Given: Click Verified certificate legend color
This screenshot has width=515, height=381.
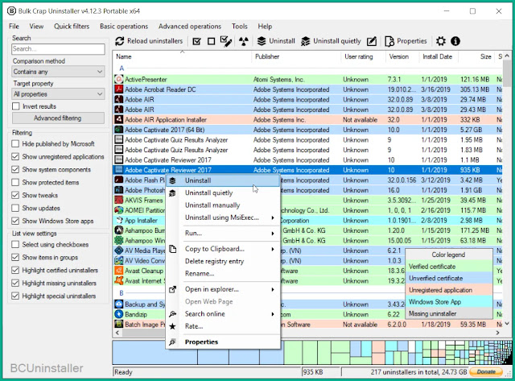Looking at the screenshot, I should [449, 267].
